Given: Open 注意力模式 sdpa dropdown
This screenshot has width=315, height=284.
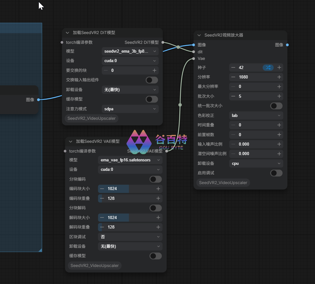Looking at the screenshot, I should click(130, 109).
